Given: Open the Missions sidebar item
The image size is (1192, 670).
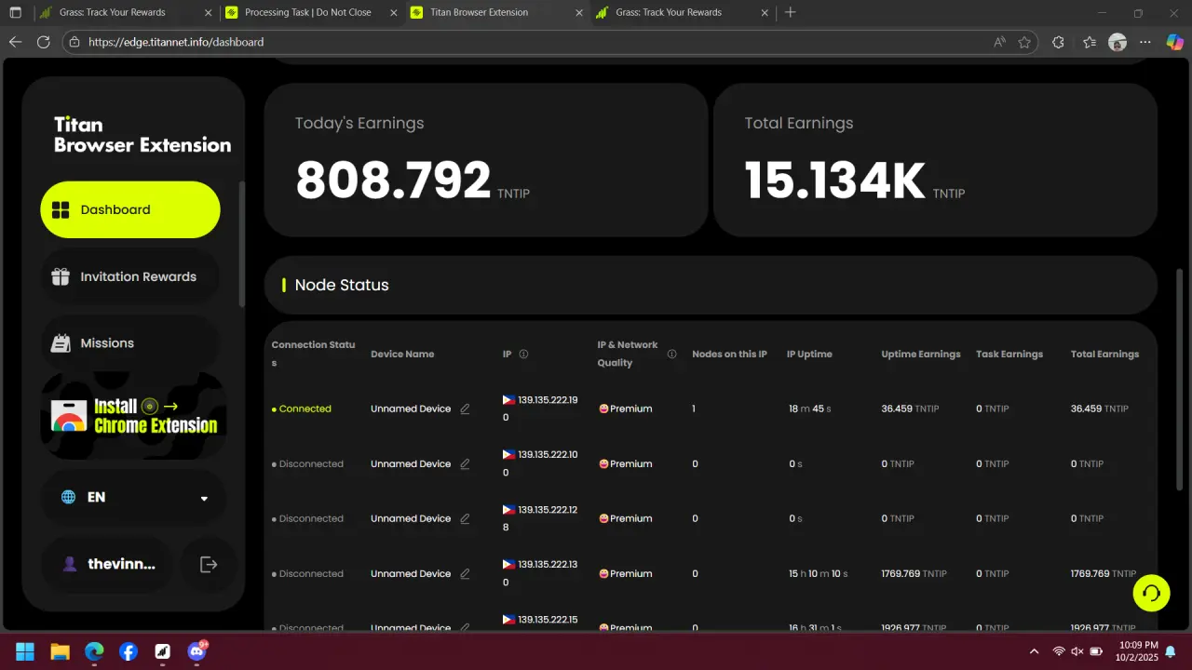Looking at the screenshot, I should coord(130,343).
